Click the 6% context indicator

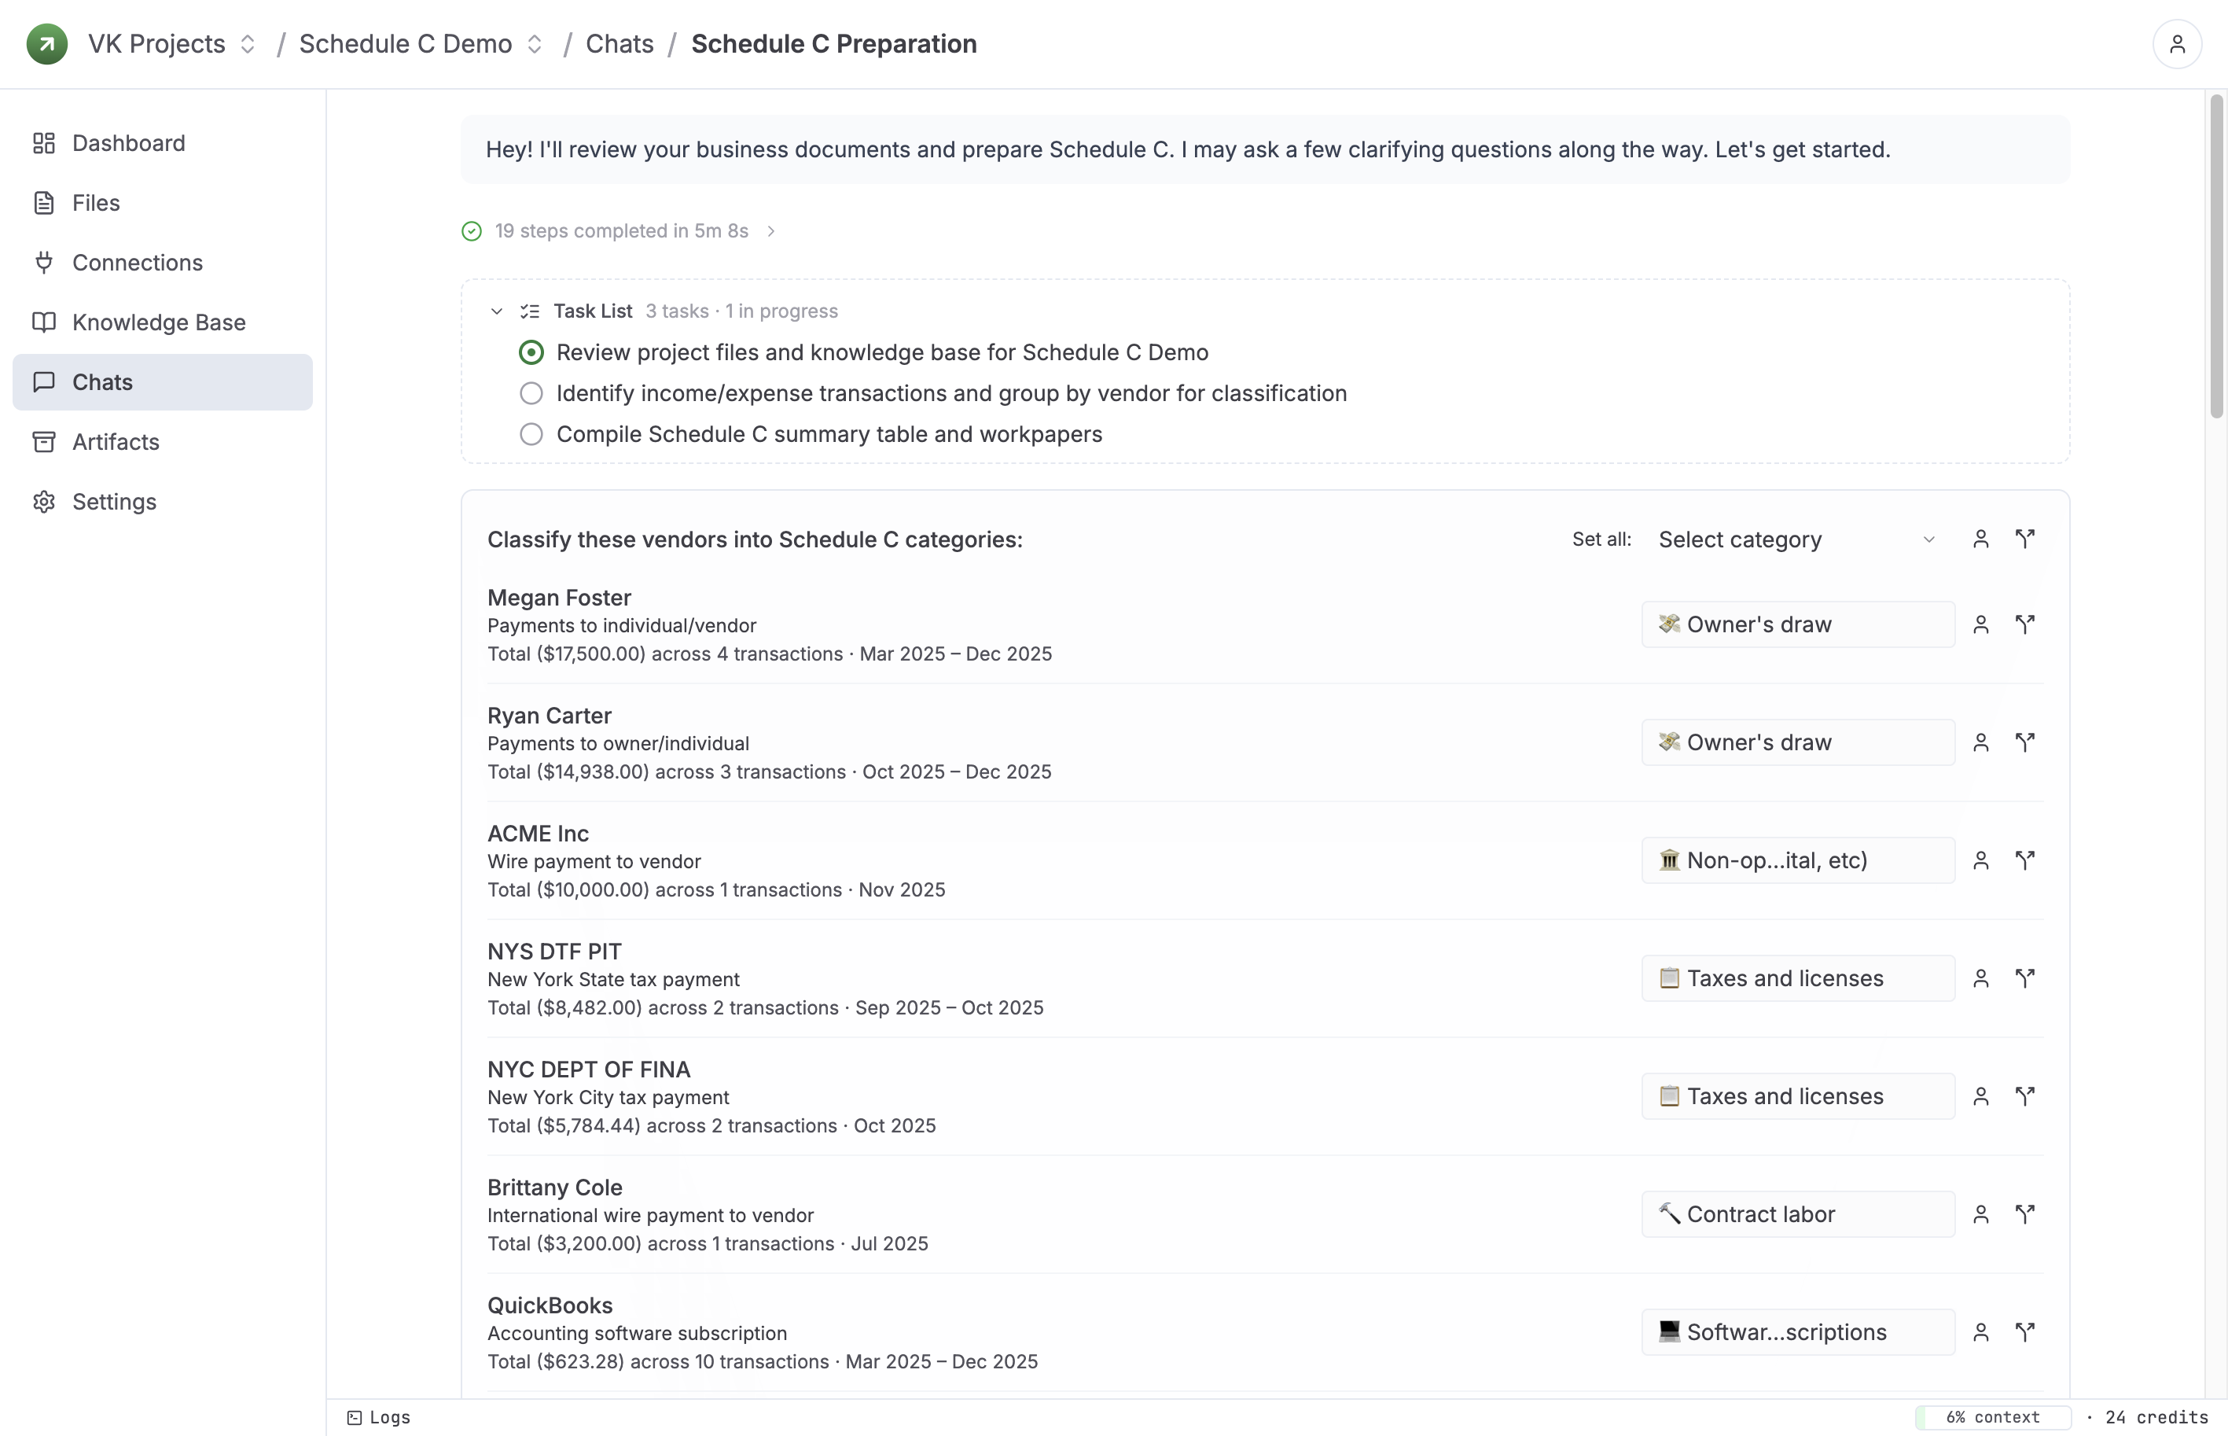click(x=1991, y=1416)
